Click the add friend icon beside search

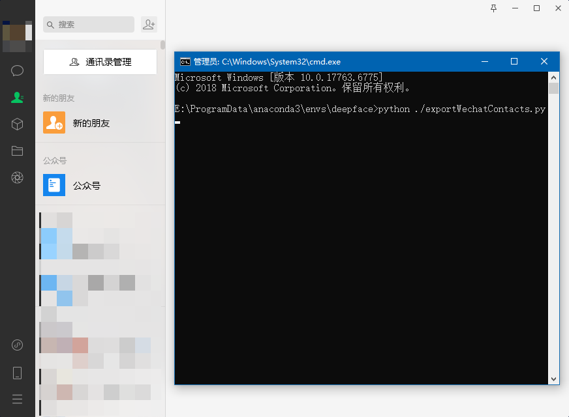[149, 24]
